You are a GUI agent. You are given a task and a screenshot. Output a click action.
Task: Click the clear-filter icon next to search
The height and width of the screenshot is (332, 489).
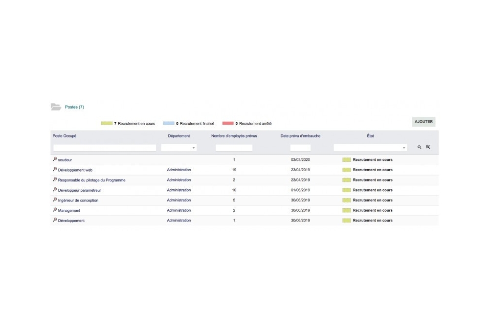click(x=428, y=147)
